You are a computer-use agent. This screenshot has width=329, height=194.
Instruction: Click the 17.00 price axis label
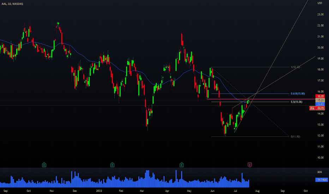coord(321,80)
